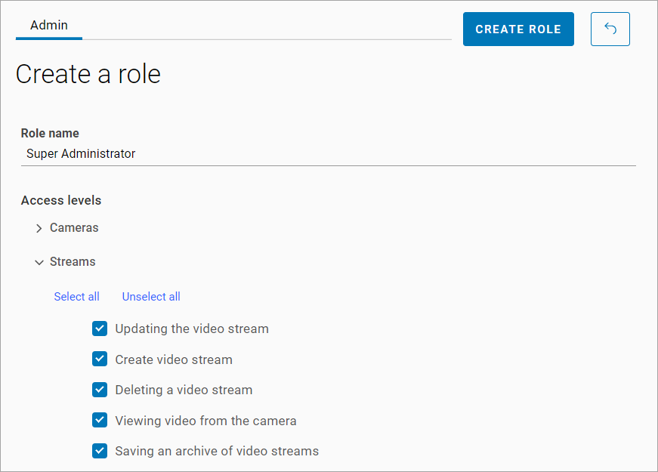Toggle Viewing video from the camera checkbox

point(100,421)
